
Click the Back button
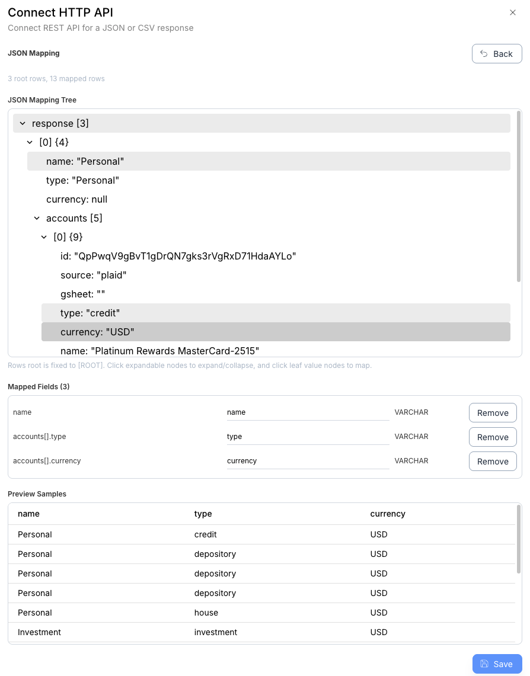point(497,53)
